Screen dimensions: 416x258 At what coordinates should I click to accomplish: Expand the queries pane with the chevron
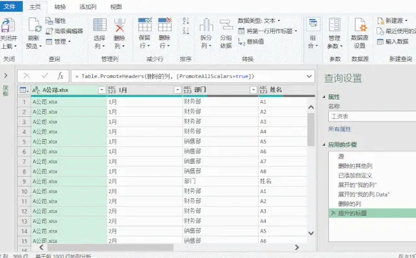(x=6, y=76)
